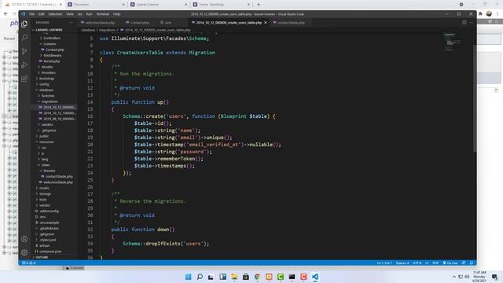Open the Extensions view
The height and width of the screenshot is (283, 503).
(24, 79)
